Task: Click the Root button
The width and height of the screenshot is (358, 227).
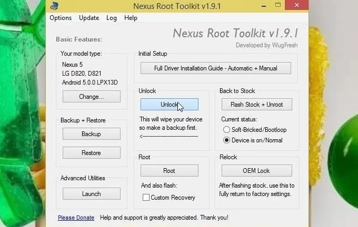Action: tap(170, 170)
